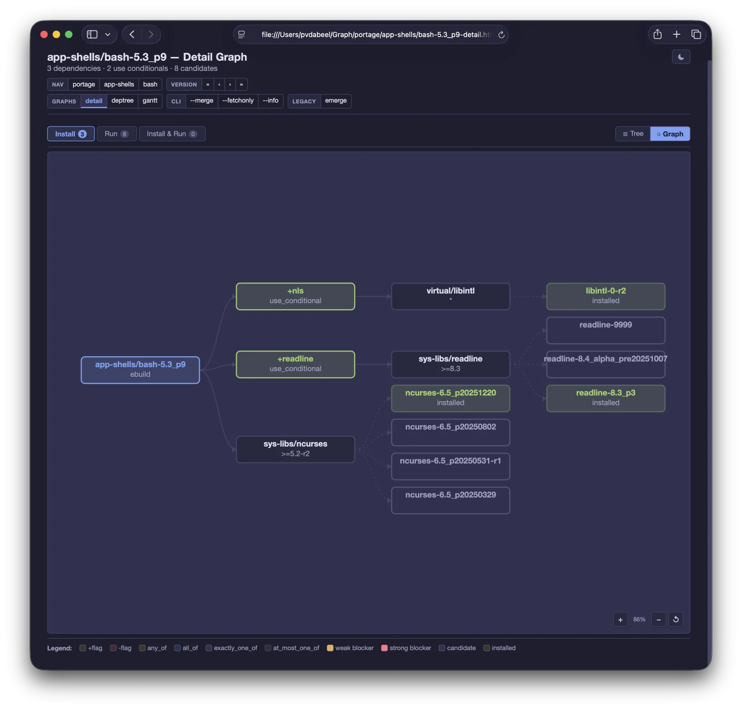Open the legacy emerge link
The width and height of the screenshot is (742, 710).
click(336, 101)
